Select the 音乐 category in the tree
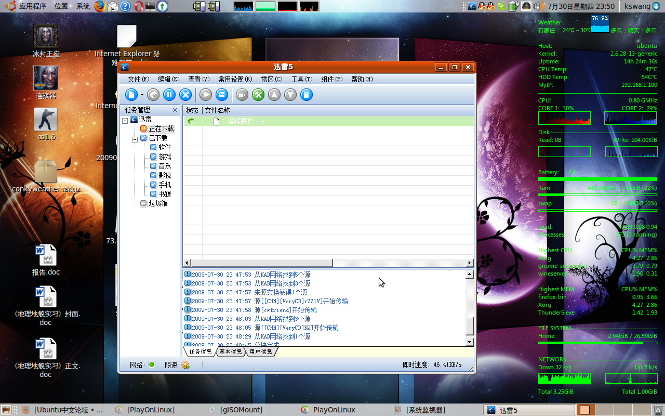Viewport: 665px width, 416px height. 165,166
